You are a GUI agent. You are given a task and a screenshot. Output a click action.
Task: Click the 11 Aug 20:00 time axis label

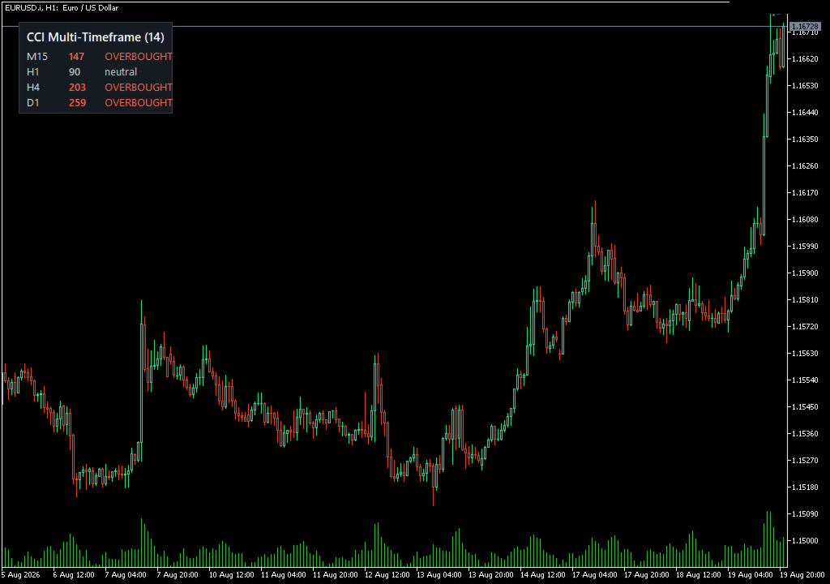[x=335, y=575]
